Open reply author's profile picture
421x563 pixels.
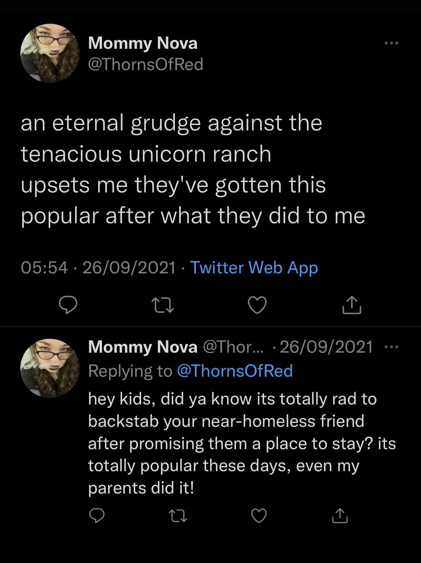point(50,368)
